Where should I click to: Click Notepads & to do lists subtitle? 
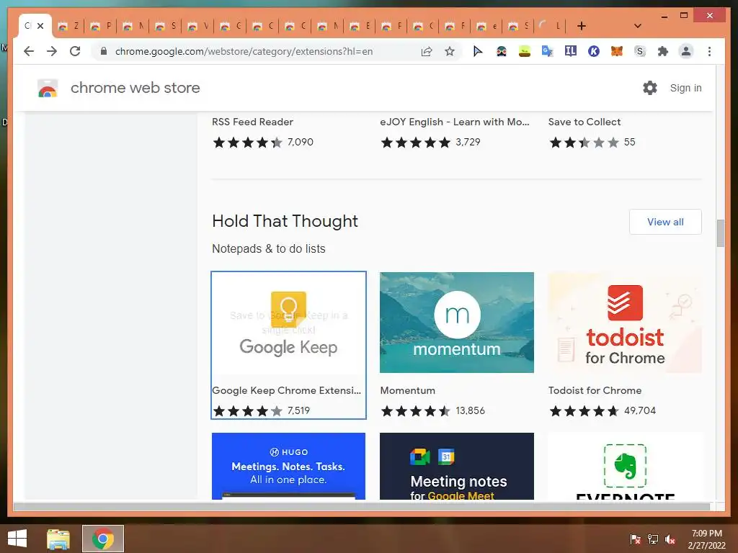269,248
